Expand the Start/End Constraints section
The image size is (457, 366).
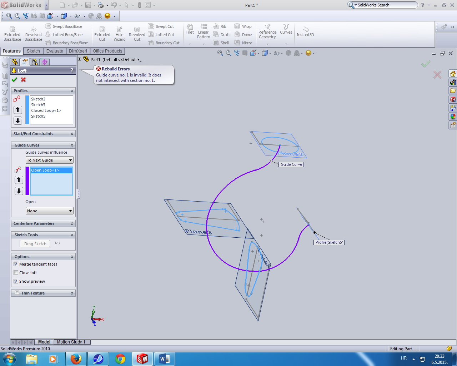(x=71, y=134)
